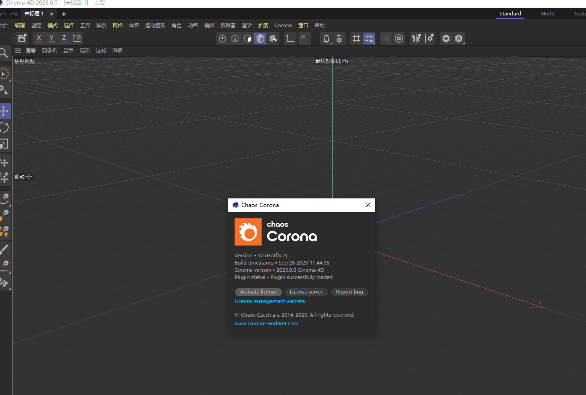Open viewport 查看 menu
This screenshot has height=395, width=586.
pos(31,50)
